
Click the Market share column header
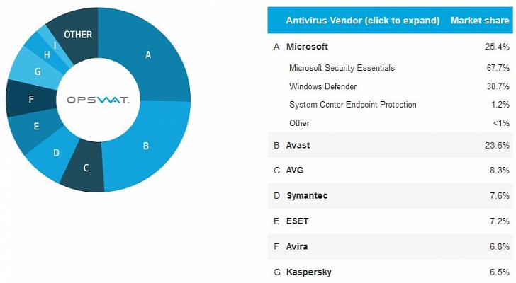(x=480, y=21)
